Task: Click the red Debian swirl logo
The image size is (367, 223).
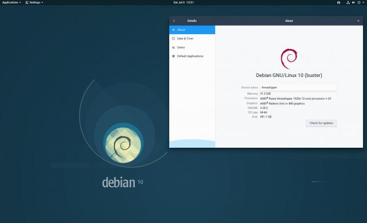Action: pyautogui.click(x=289, y=59)
